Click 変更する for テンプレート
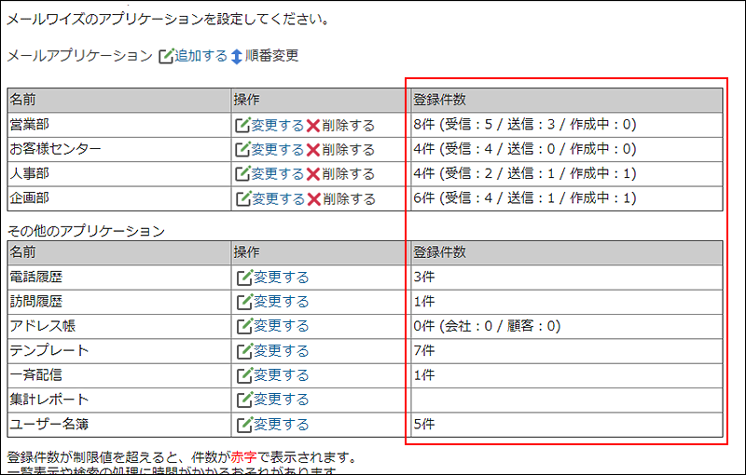This screenshot has width=746, height=475. click(282, 351)
